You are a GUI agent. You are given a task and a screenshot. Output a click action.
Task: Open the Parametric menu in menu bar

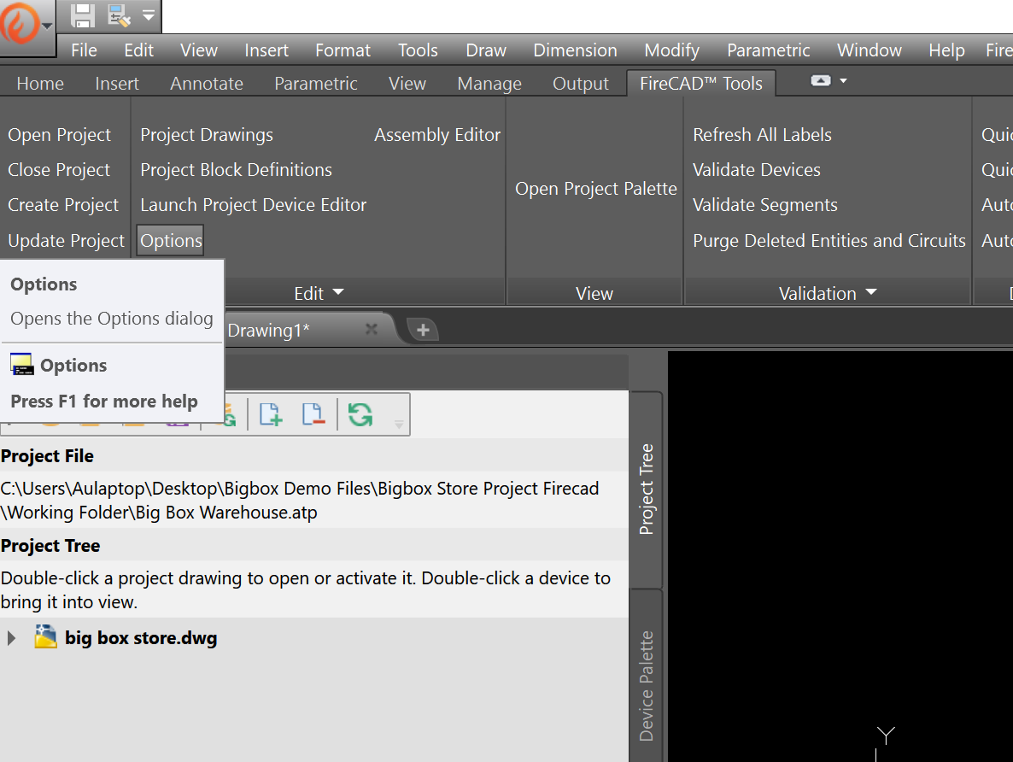click(768, 50)
